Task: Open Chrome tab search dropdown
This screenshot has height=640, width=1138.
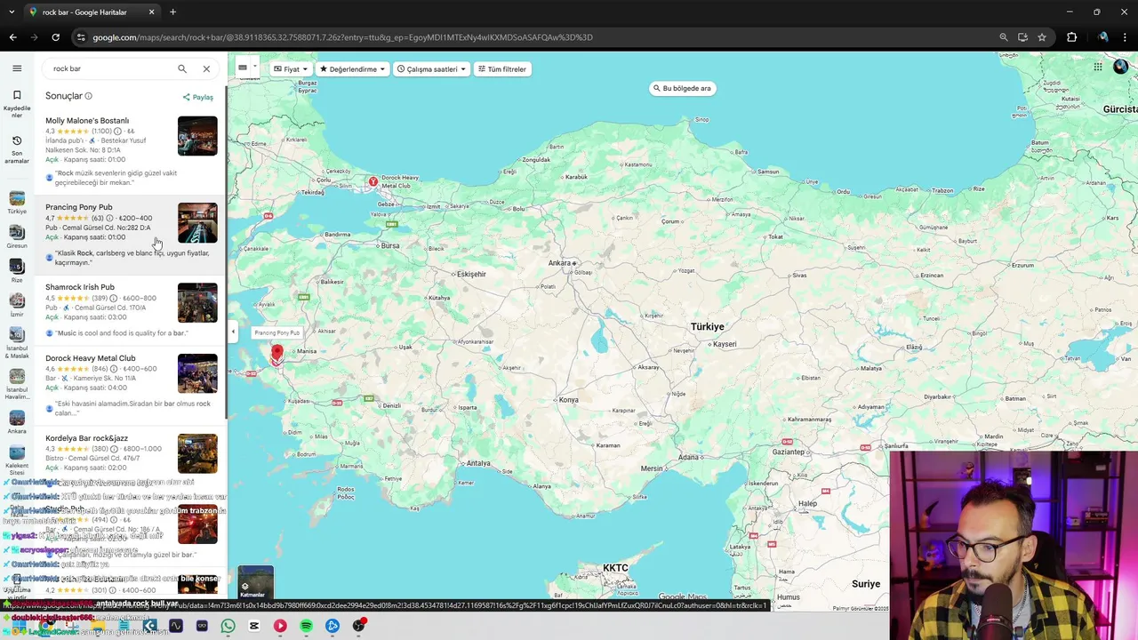Action: coord(12,12)
